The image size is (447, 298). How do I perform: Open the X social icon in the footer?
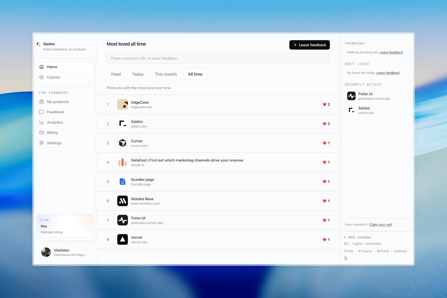pos(346,258)
